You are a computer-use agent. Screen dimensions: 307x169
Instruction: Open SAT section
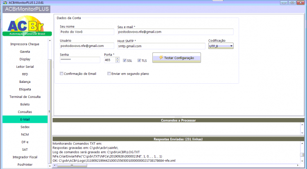[25, 149]
